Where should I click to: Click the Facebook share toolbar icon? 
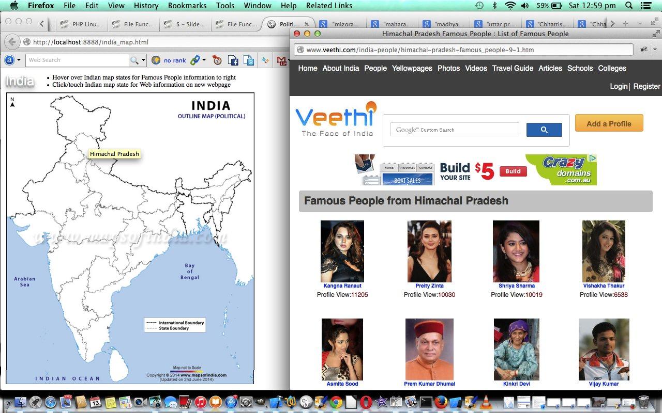click(233, 60)
